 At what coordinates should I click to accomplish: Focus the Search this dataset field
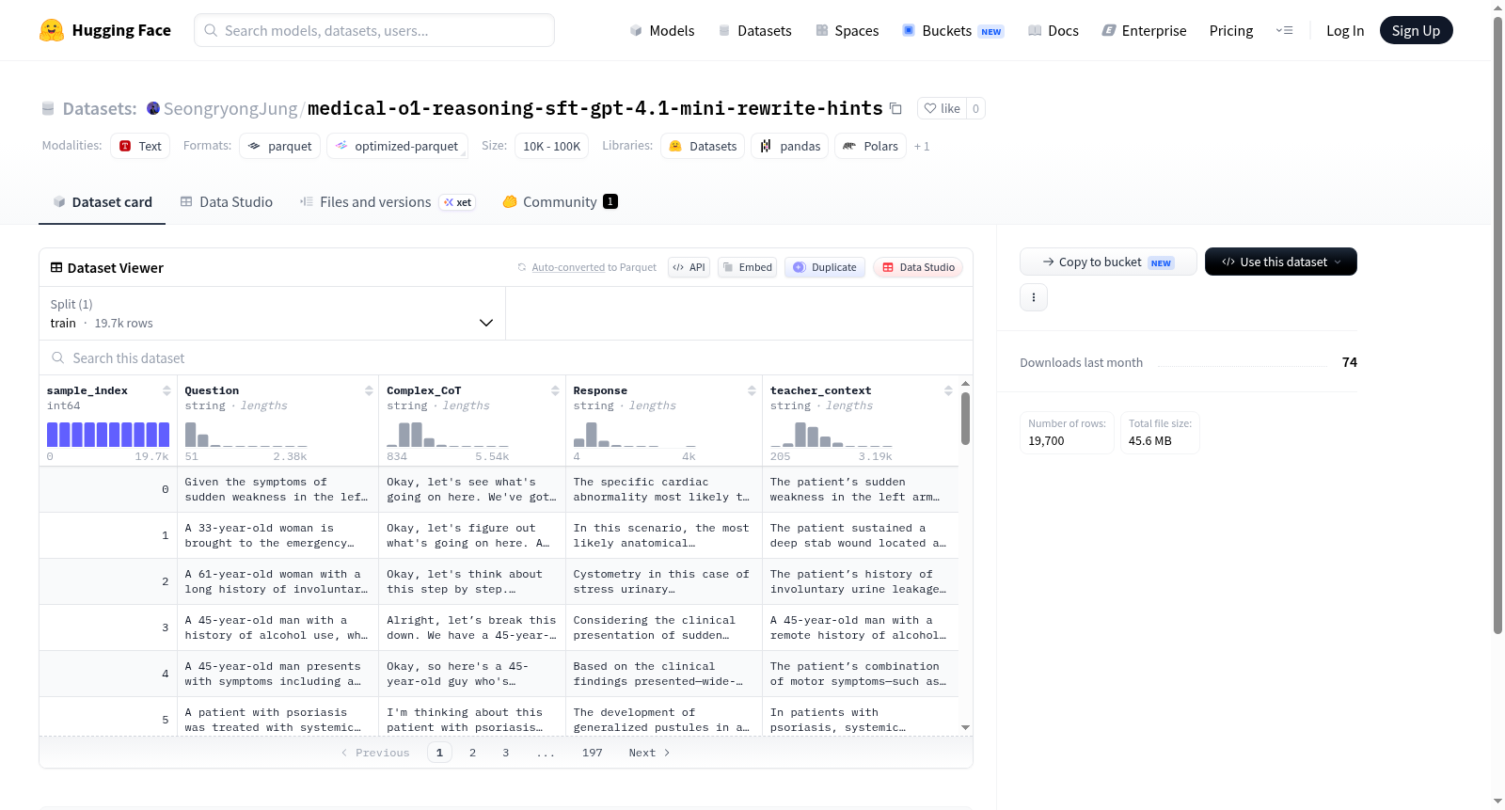(506, 357)
